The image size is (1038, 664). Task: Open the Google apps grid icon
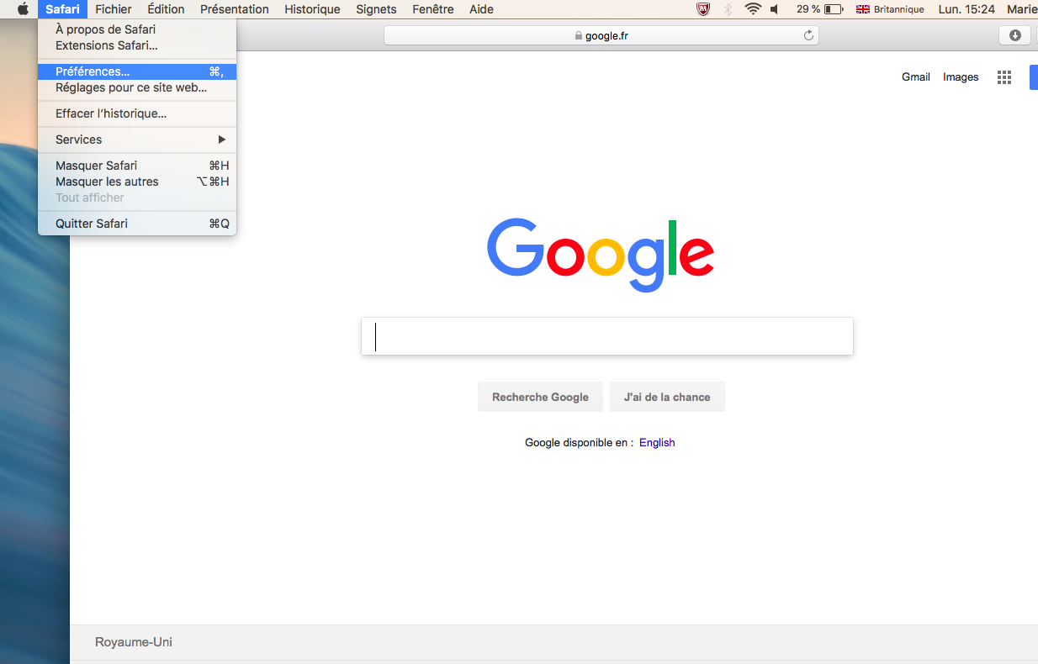click(1004, 77)
